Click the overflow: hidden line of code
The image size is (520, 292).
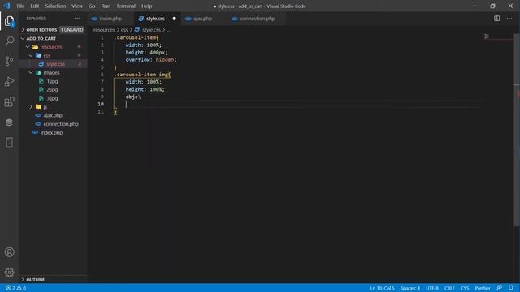coord(151,59)
